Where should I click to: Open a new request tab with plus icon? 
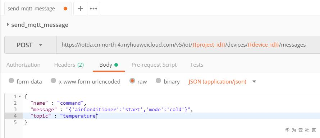click(x=81, y=9)
